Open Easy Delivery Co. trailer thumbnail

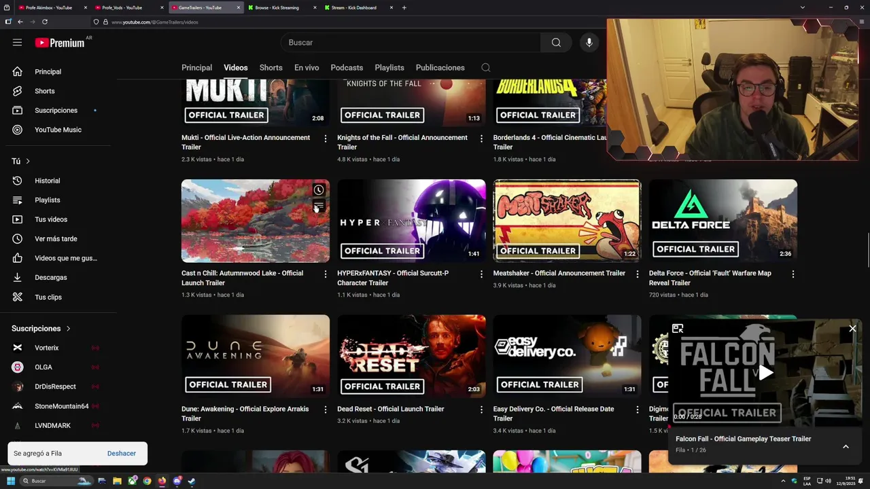pos(567,356)
